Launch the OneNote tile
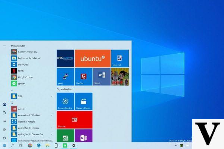 [84, 136]
